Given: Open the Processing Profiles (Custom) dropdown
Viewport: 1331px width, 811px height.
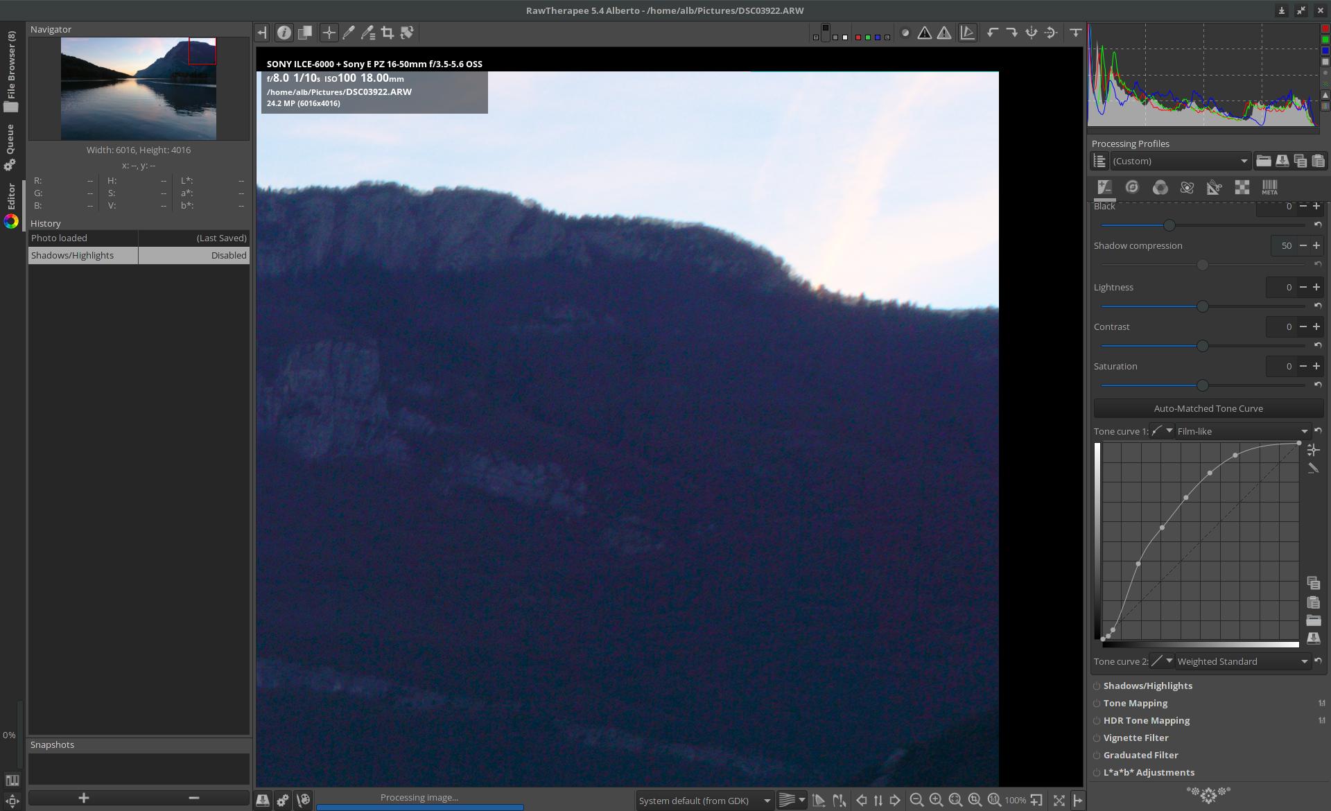Looking at the screenshot, I should (1180, 161).
